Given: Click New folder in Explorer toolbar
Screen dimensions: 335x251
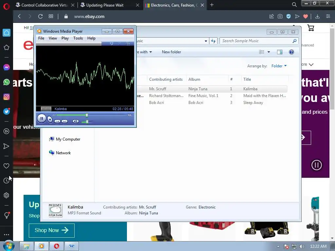Looking at the screenshot, I should (x=171, y=52).
